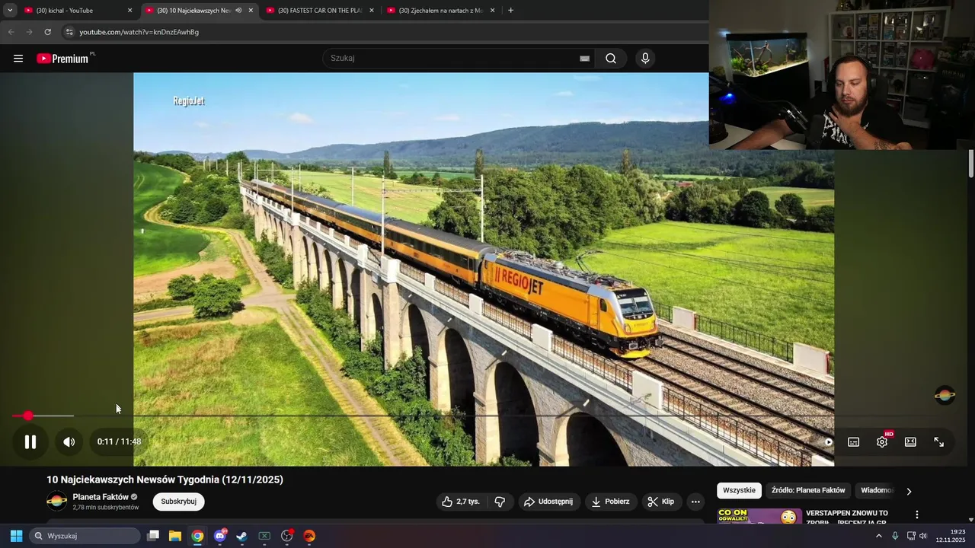Click channel watermark logo on video

click(945, 395)
